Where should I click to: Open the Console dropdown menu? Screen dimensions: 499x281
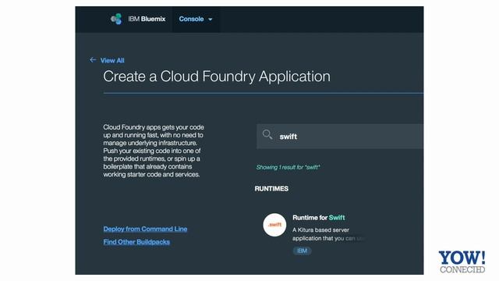[196, 19]
